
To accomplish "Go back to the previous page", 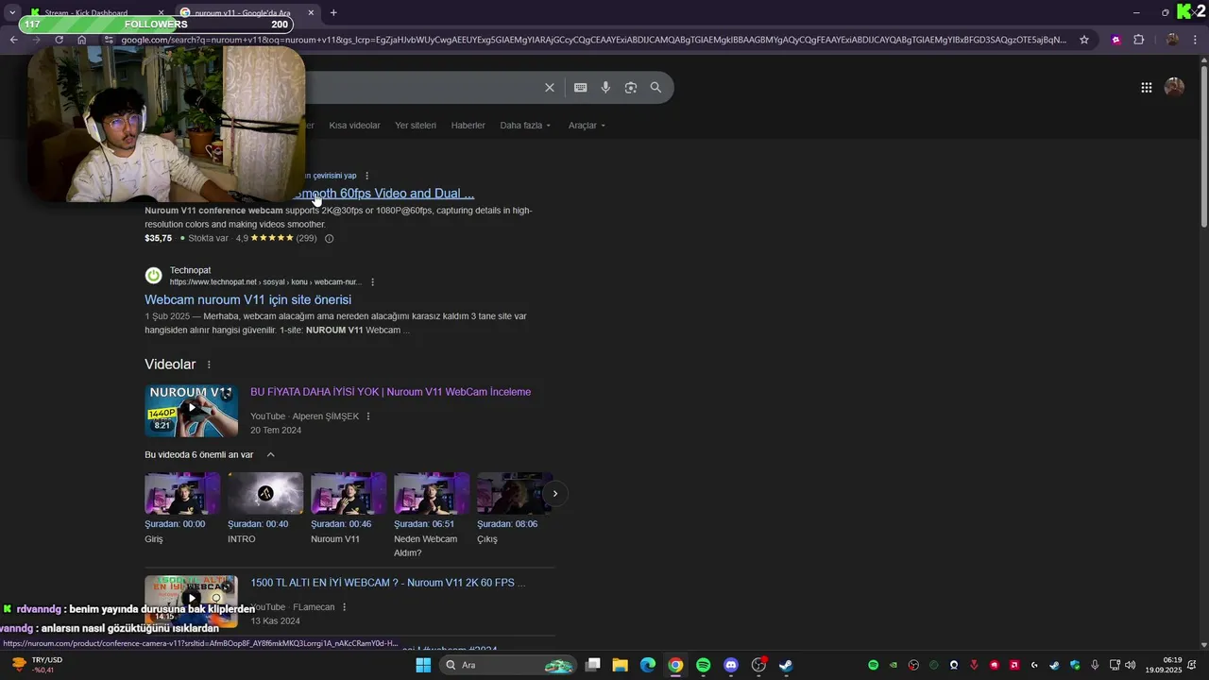I will point(13,40).
